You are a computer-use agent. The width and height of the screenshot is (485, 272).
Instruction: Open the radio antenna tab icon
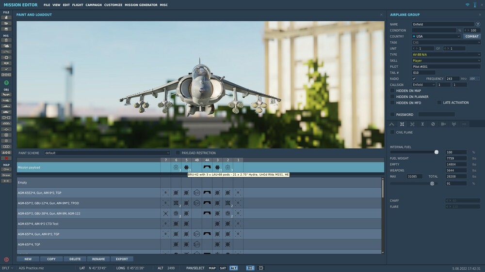(454, 124)
